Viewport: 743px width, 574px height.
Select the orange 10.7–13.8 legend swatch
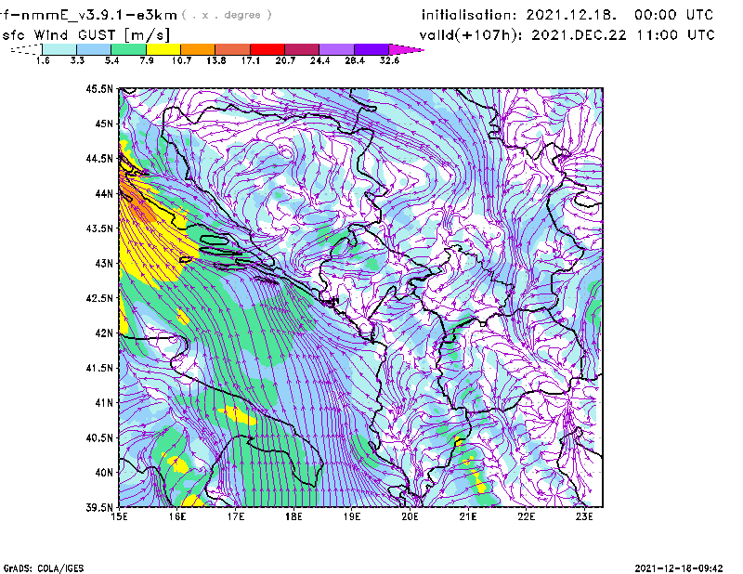[198, 49]
